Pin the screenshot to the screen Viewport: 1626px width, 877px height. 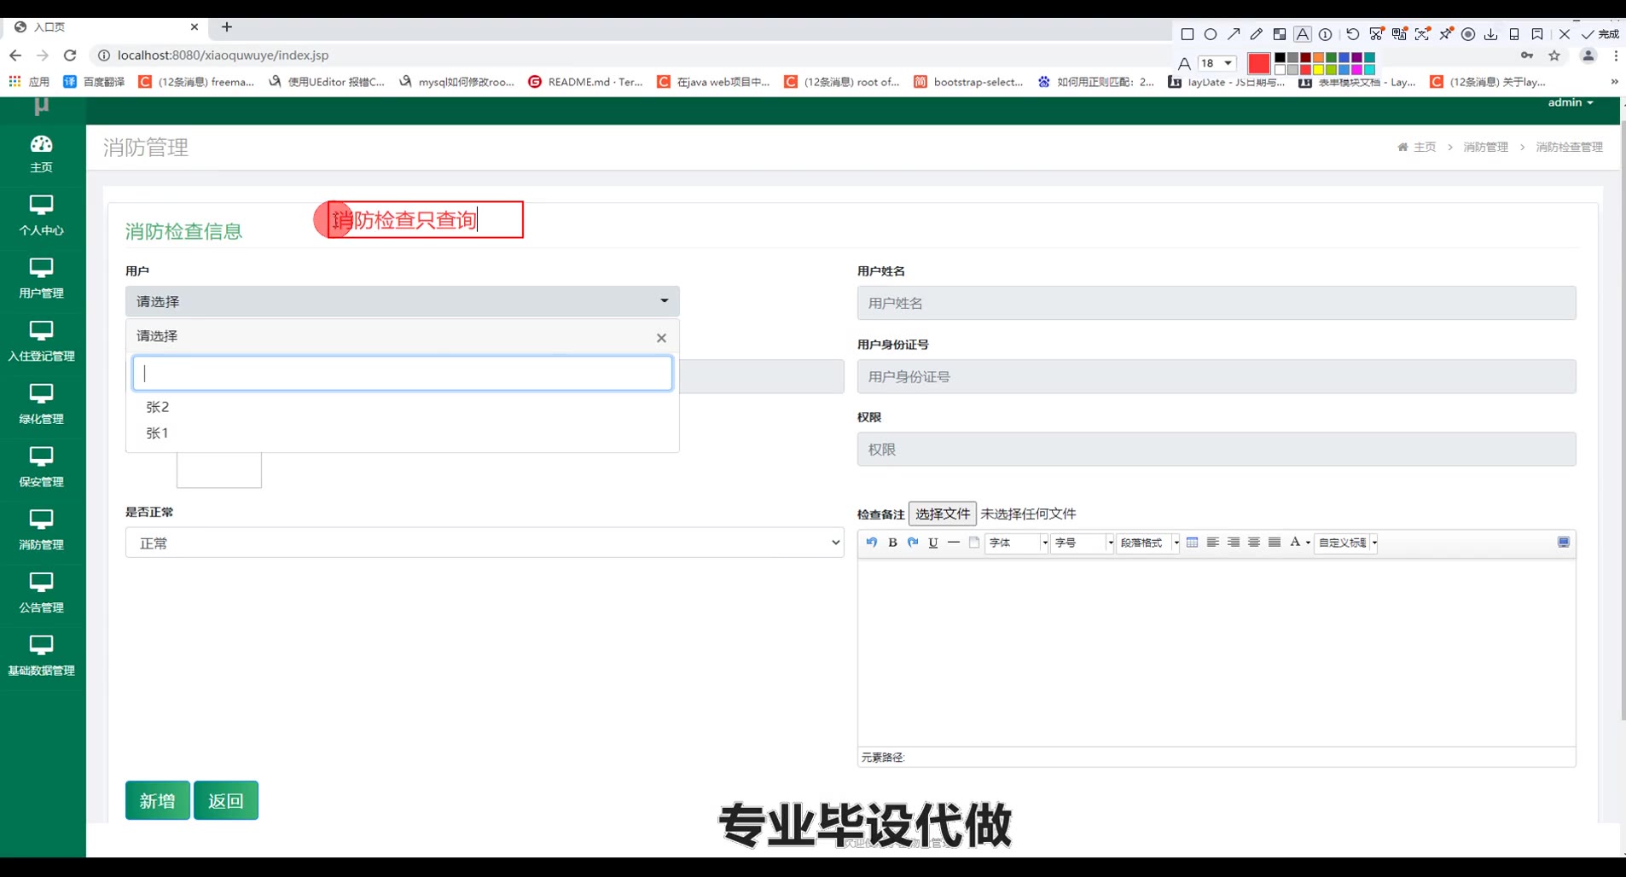click(x=1446, y=34)
